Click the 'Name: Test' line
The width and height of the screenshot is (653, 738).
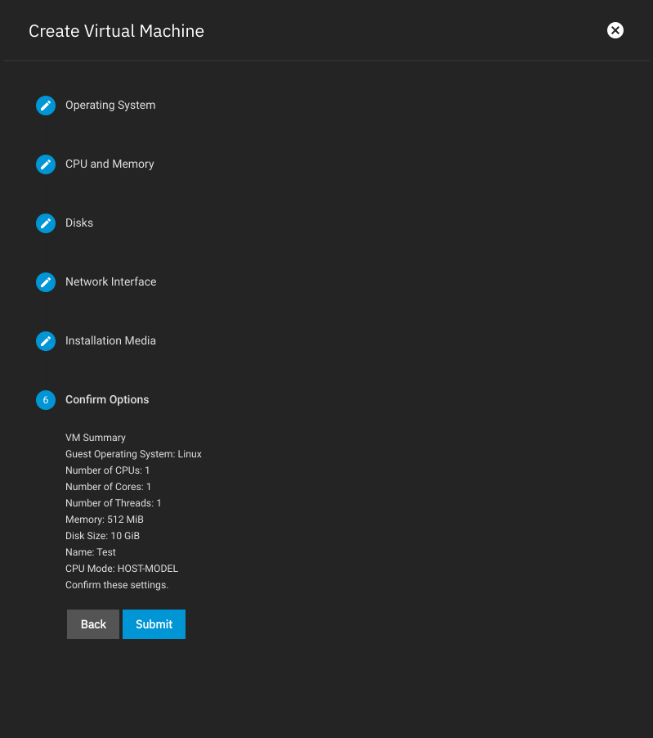(90, 552)
